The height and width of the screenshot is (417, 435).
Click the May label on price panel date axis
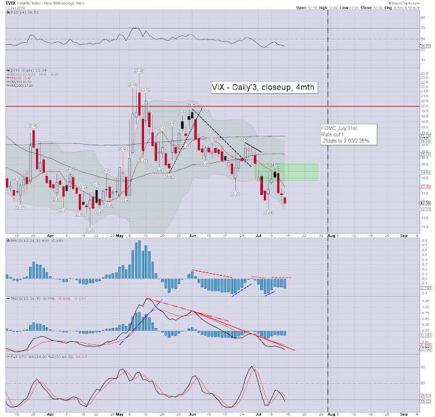[x=120, y=236]
